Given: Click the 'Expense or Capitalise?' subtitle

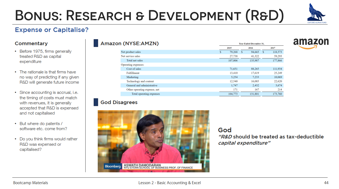Looking at the screenshot, I should 52,30.
